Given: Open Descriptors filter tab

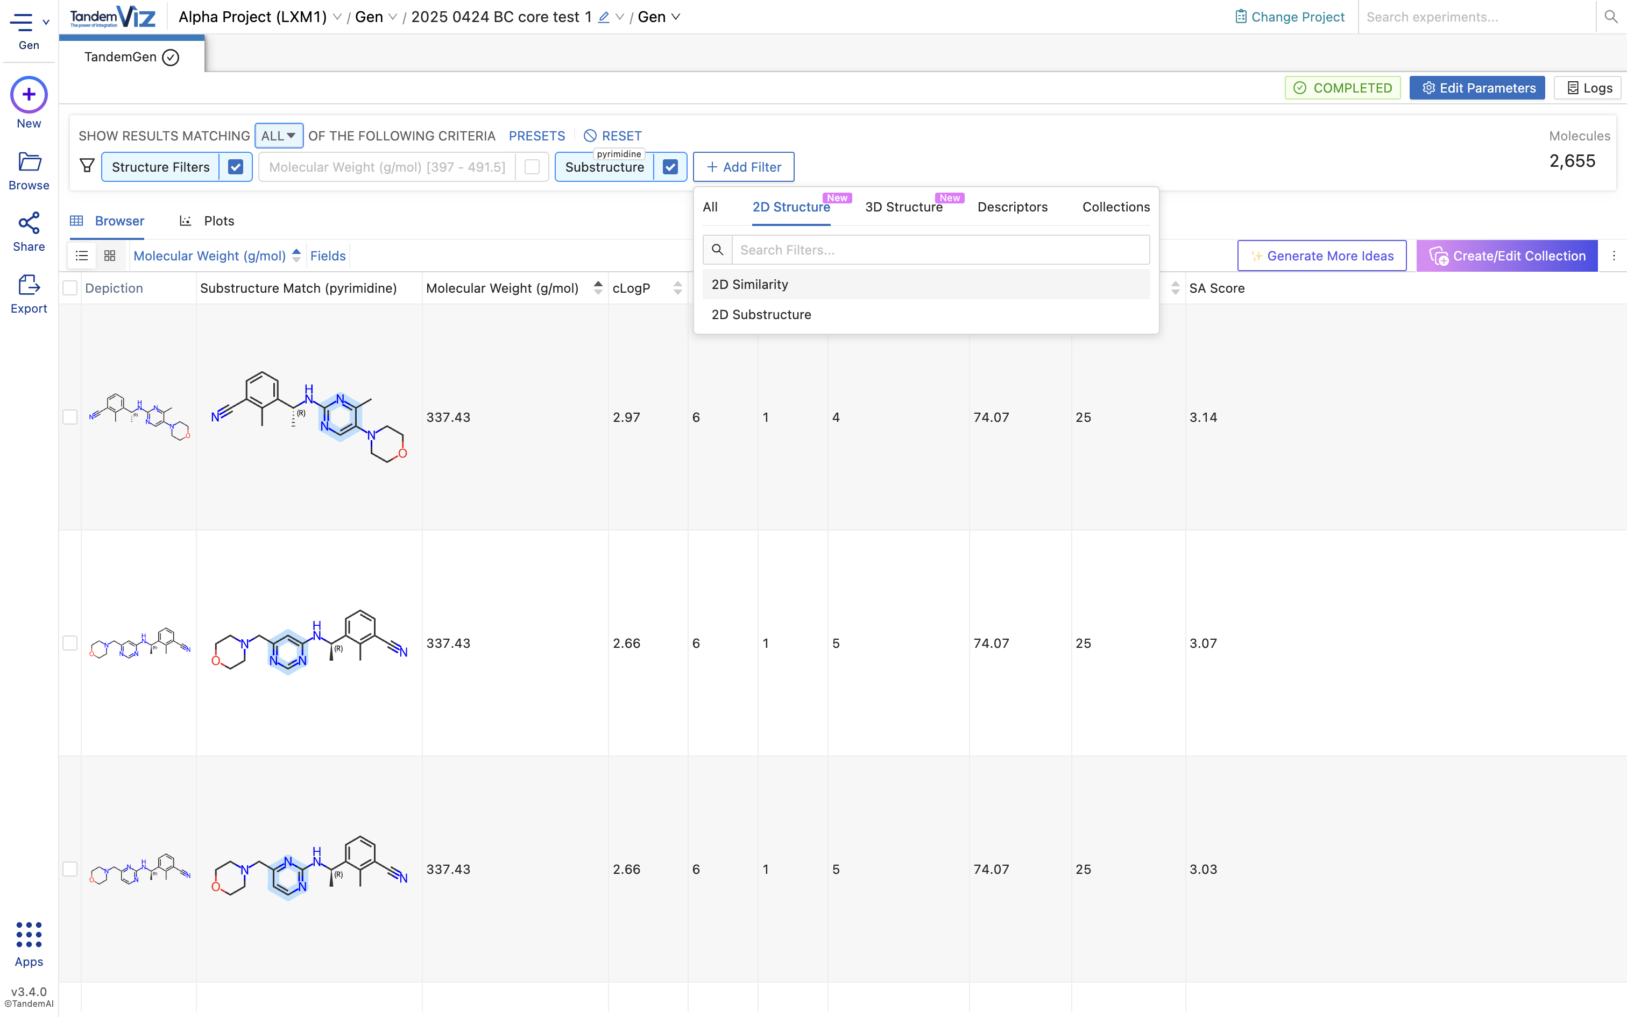Looking at the screenshot, I should coord(1013,207).
